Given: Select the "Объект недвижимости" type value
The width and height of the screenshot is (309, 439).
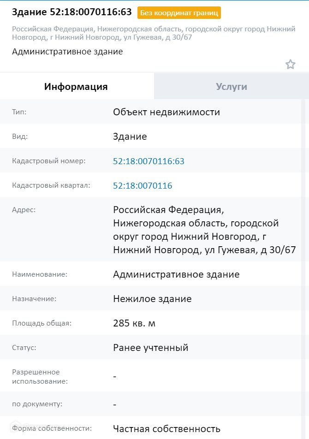Looking at the screenshot, I should pos(166,112).
